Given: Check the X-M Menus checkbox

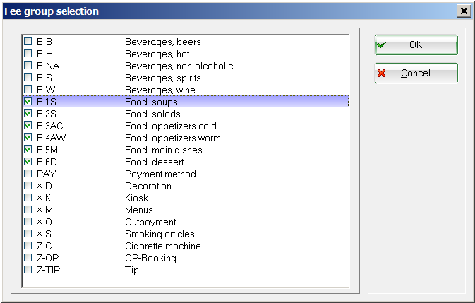Looking at the screenshot, I should coord(28,210).
